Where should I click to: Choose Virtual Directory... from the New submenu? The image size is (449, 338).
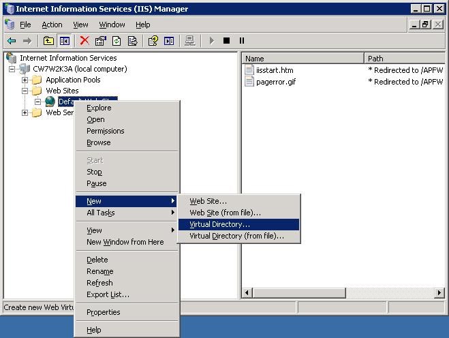pyautogui.click(x=219, y=224)
